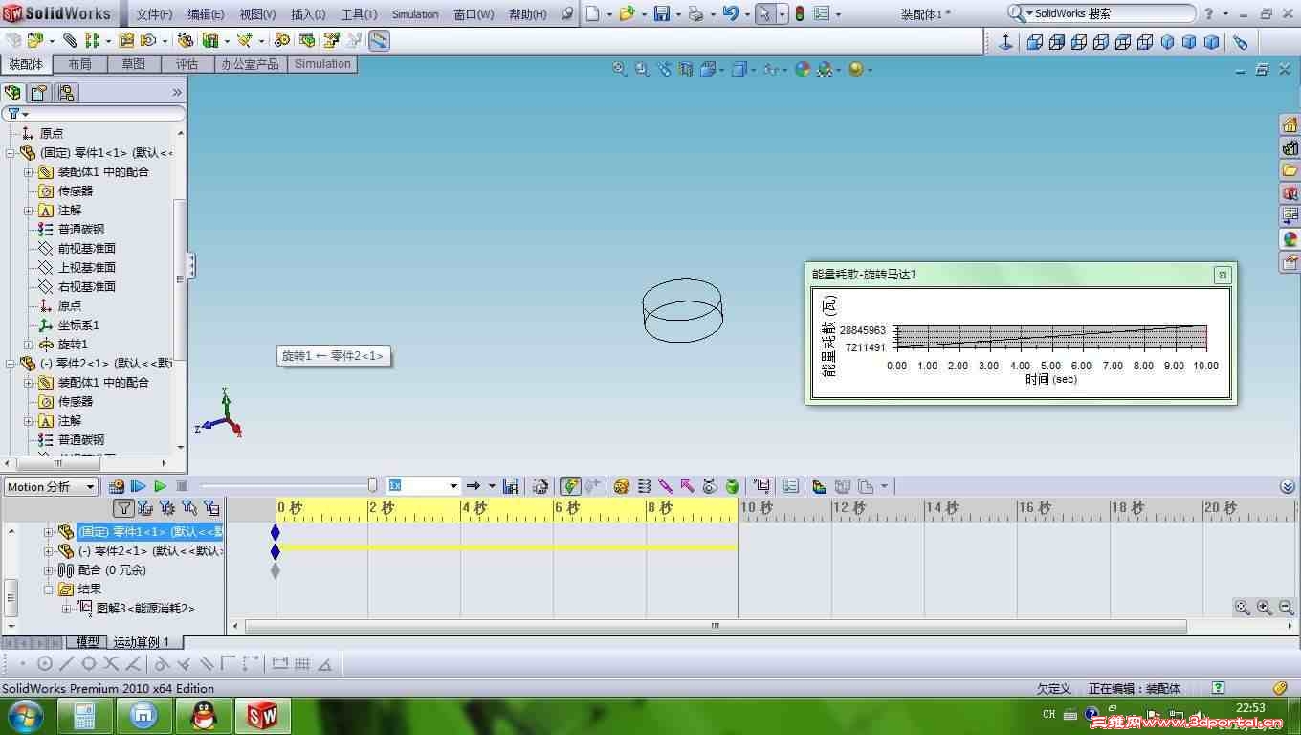Click Zoom to Fit in the viewport toolbar
The width and height of the screenshot is (1301, 735).
[620, 69]
